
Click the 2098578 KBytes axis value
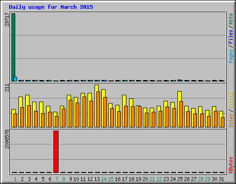[7, 139]
